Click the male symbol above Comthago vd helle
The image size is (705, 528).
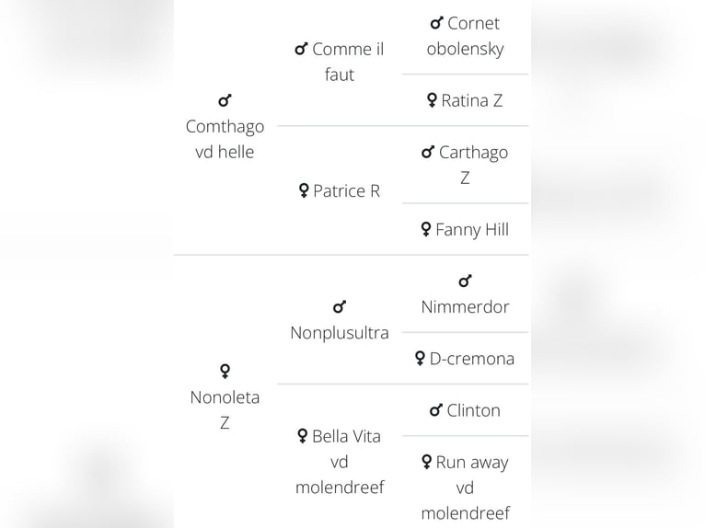tap(225, 100)
